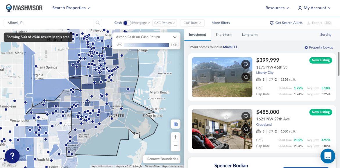Click the map zoom out minus button
Screen dimensions: 340x168
click(176, 145)
